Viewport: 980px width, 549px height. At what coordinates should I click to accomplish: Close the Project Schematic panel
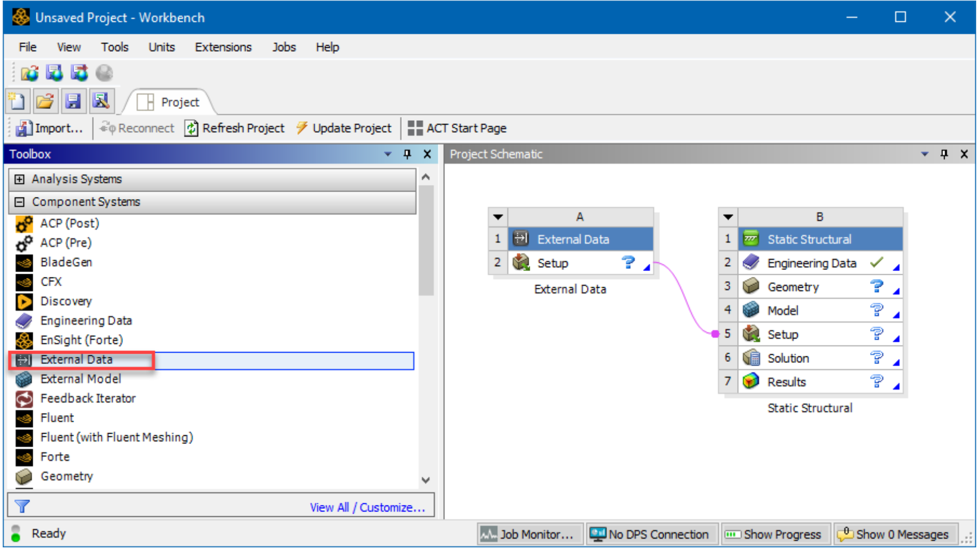coord(964,154)
